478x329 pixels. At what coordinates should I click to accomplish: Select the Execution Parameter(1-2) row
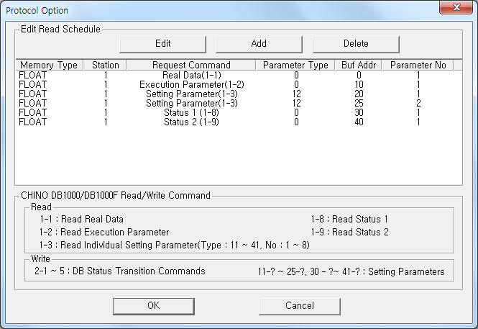point(191,84)
